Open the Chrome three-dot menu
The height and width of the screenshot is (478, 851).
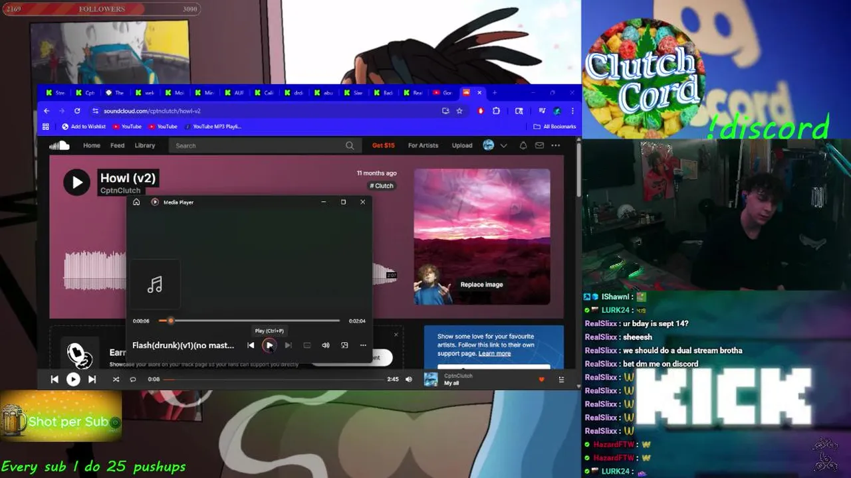tap(572, 111)
